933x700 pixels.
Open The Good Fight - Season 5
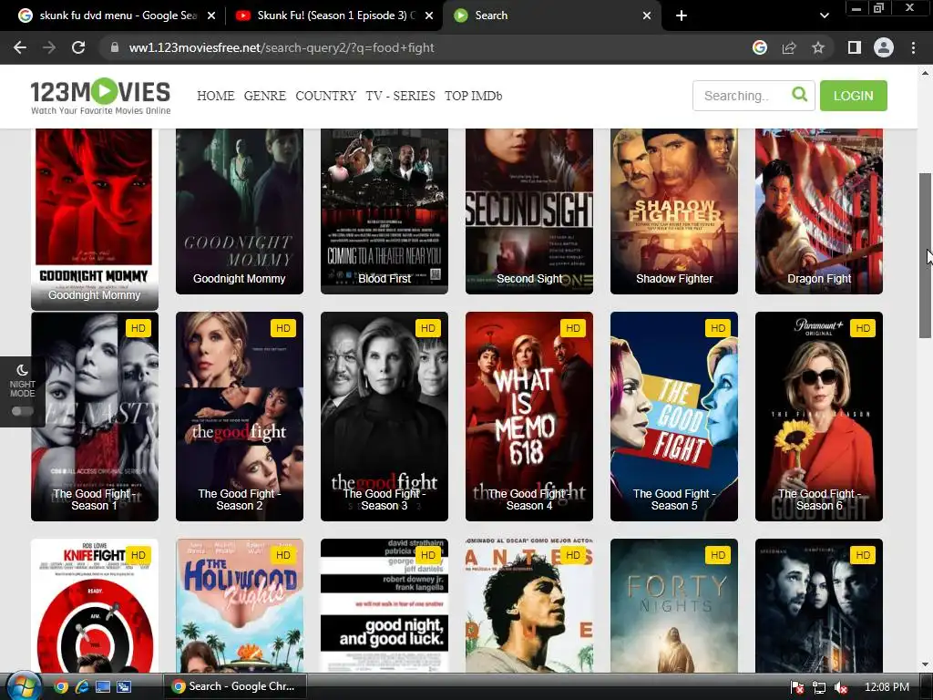click(674, 416)
